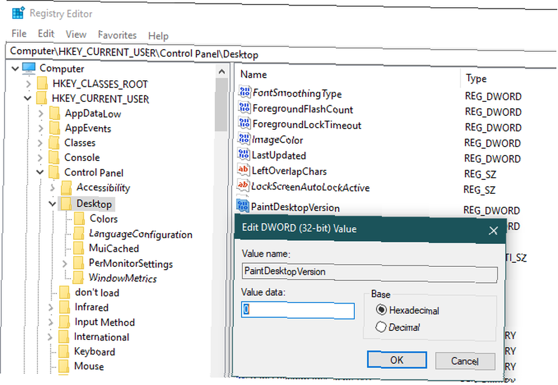Image resolution: width=558 pixels, height=385 pixels.
Task: Select the Hexadecimal base option
Action: point(381,310)
